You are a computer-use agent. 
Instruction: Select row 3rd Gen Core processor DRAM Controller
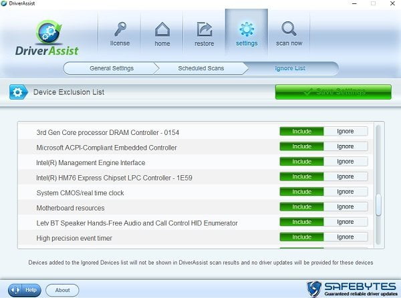(x=196, y=132)
